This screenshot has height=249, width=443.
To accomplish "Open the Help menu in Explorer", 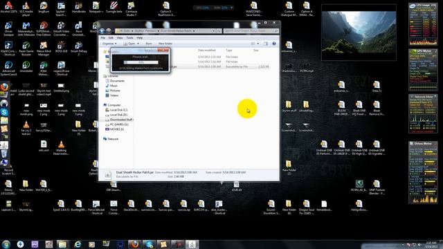I will pos(140,37).
